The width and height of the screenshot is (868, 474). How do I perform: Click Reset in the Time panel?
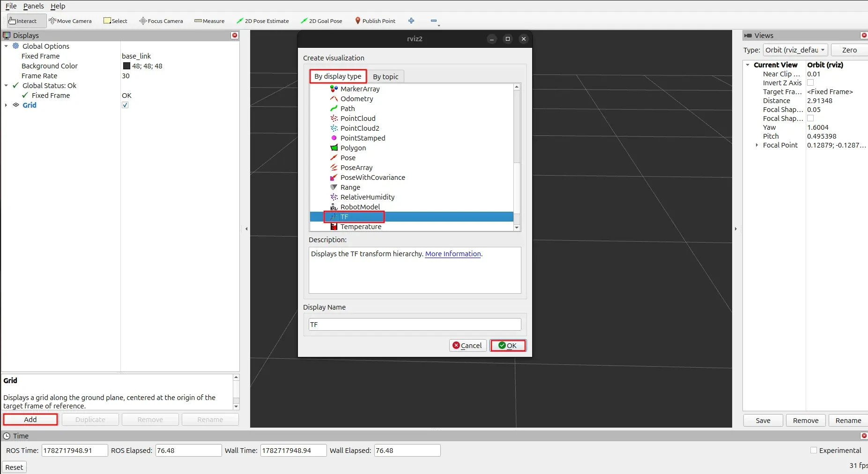[x=14, y=467]
